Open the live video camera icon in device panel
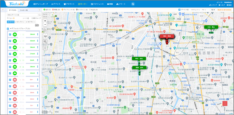This screenshot has width=234, height=115. [37, 25]
